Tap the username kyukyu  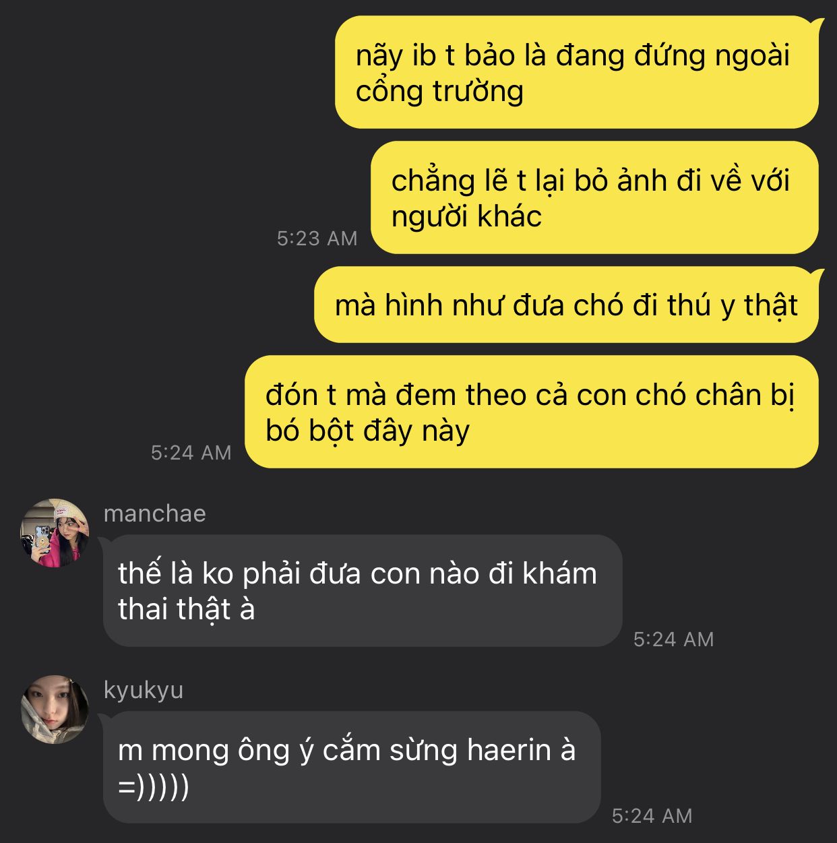pyautogui.click(x=144, y=691)
